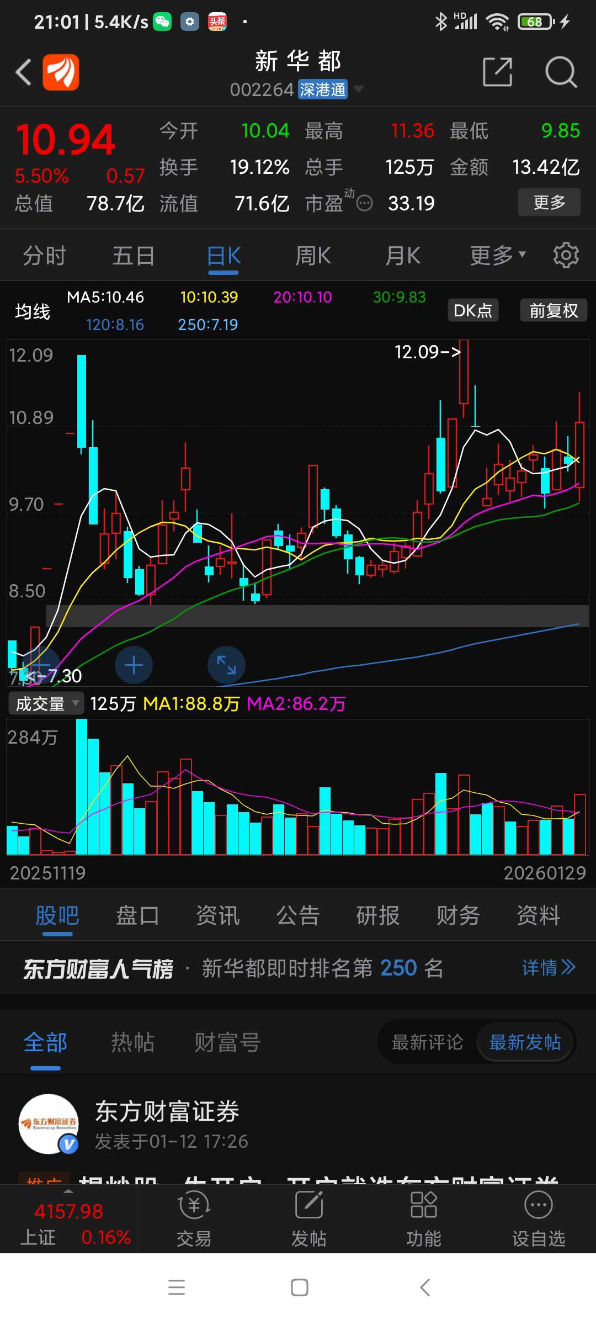
Task: Tap the 头条 notification icon
Action: pos(217,22)
